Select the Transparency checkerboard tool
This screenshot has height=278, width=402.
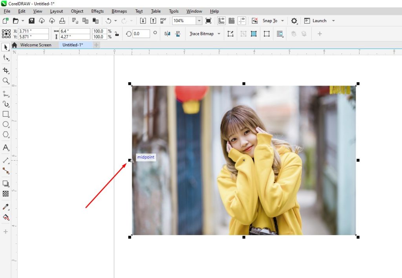pyautogui.click(x=5, y=194)
